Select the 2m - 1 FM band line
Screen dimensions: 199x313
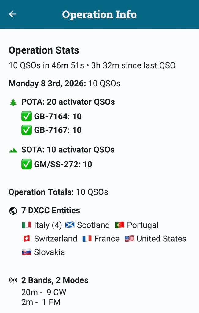pyautogui.click(x=41, y=302)
